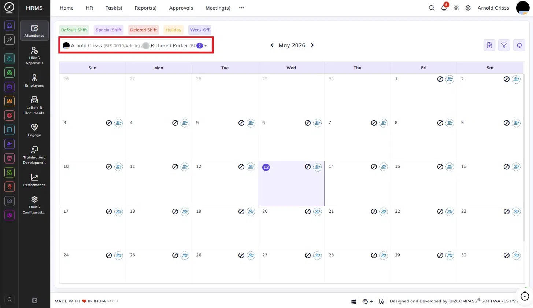The image size is (533, 308).
Task: Open the Attendance module in sidebar
Action: 34,30
